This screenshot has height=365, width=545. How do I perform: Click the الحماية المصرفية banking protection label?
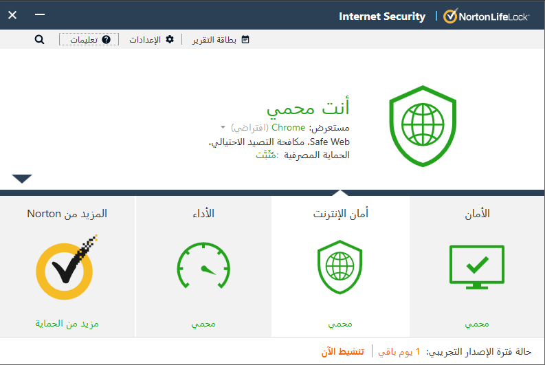click(317, 155)
